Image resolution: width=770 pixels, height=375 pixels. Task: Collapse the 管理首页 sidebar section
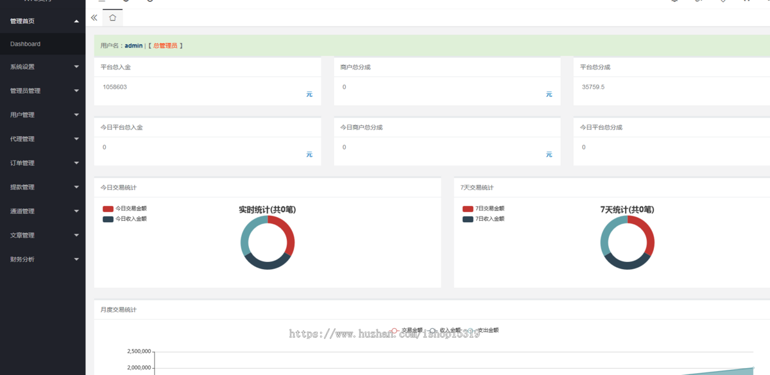coord(42,21)
